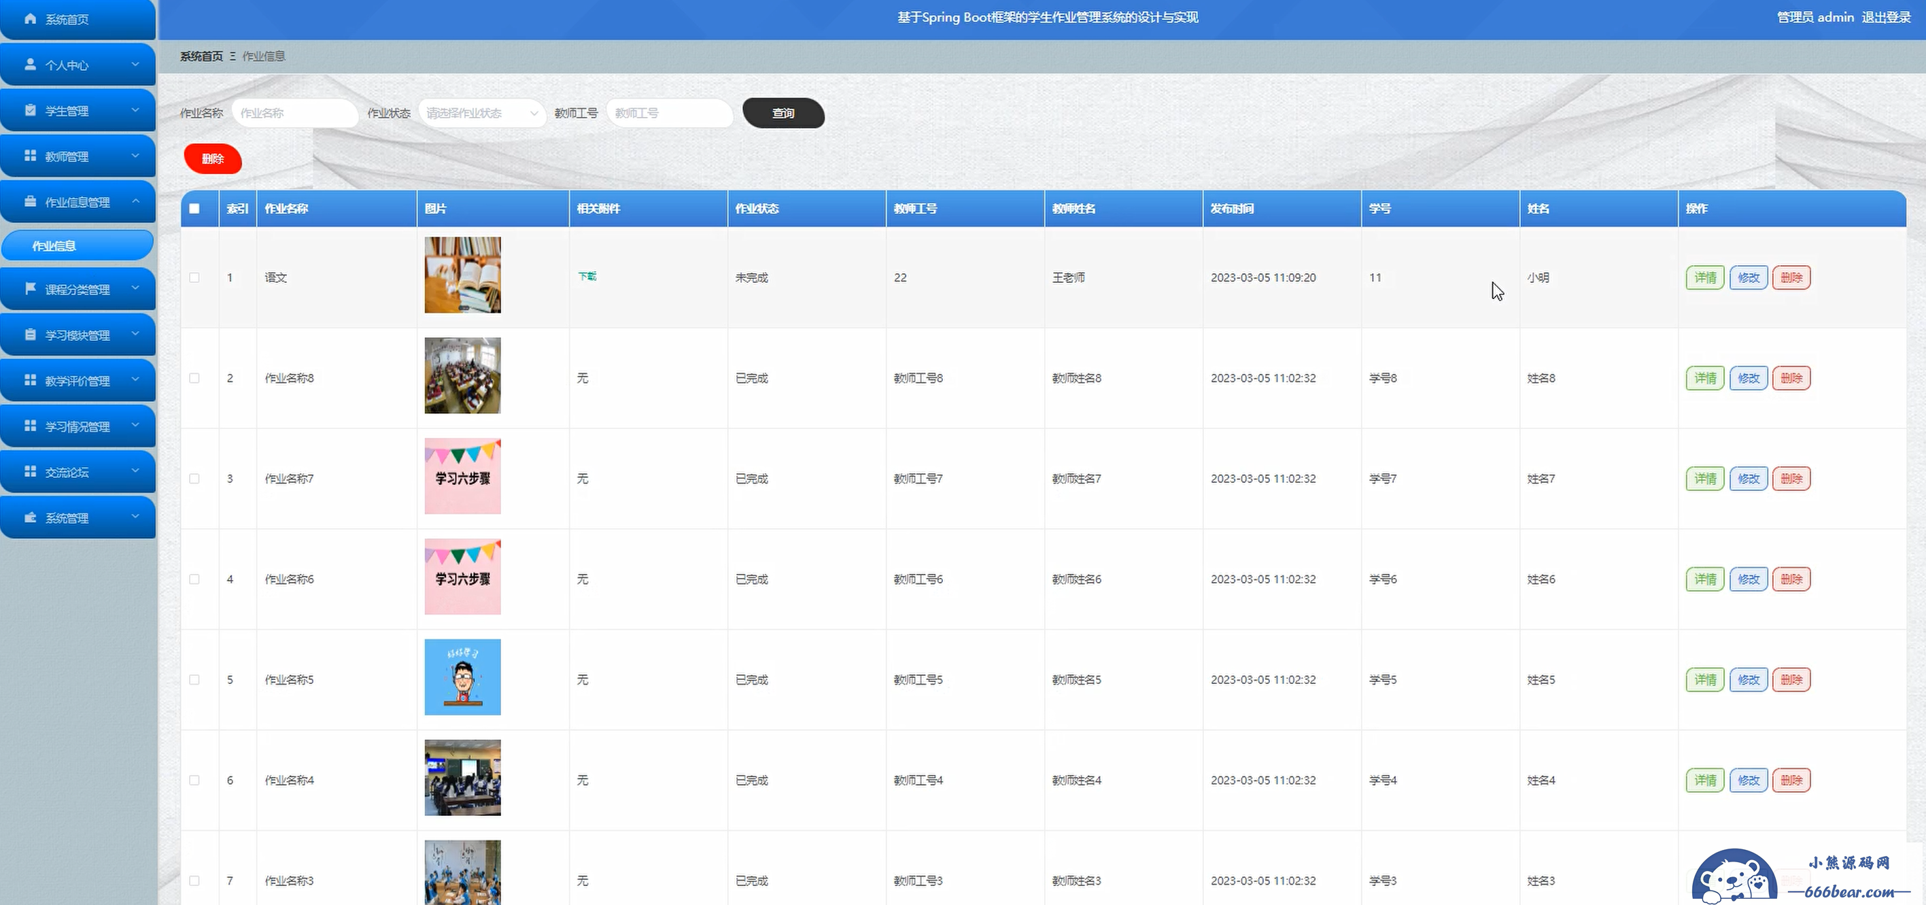This screenshot has height=905, width=1926.
Task: Click the grid icon beside 交流论坛
Action: coord(30,471)
